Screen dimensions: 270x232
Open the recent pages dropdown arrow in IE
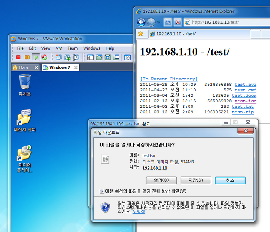159,22
